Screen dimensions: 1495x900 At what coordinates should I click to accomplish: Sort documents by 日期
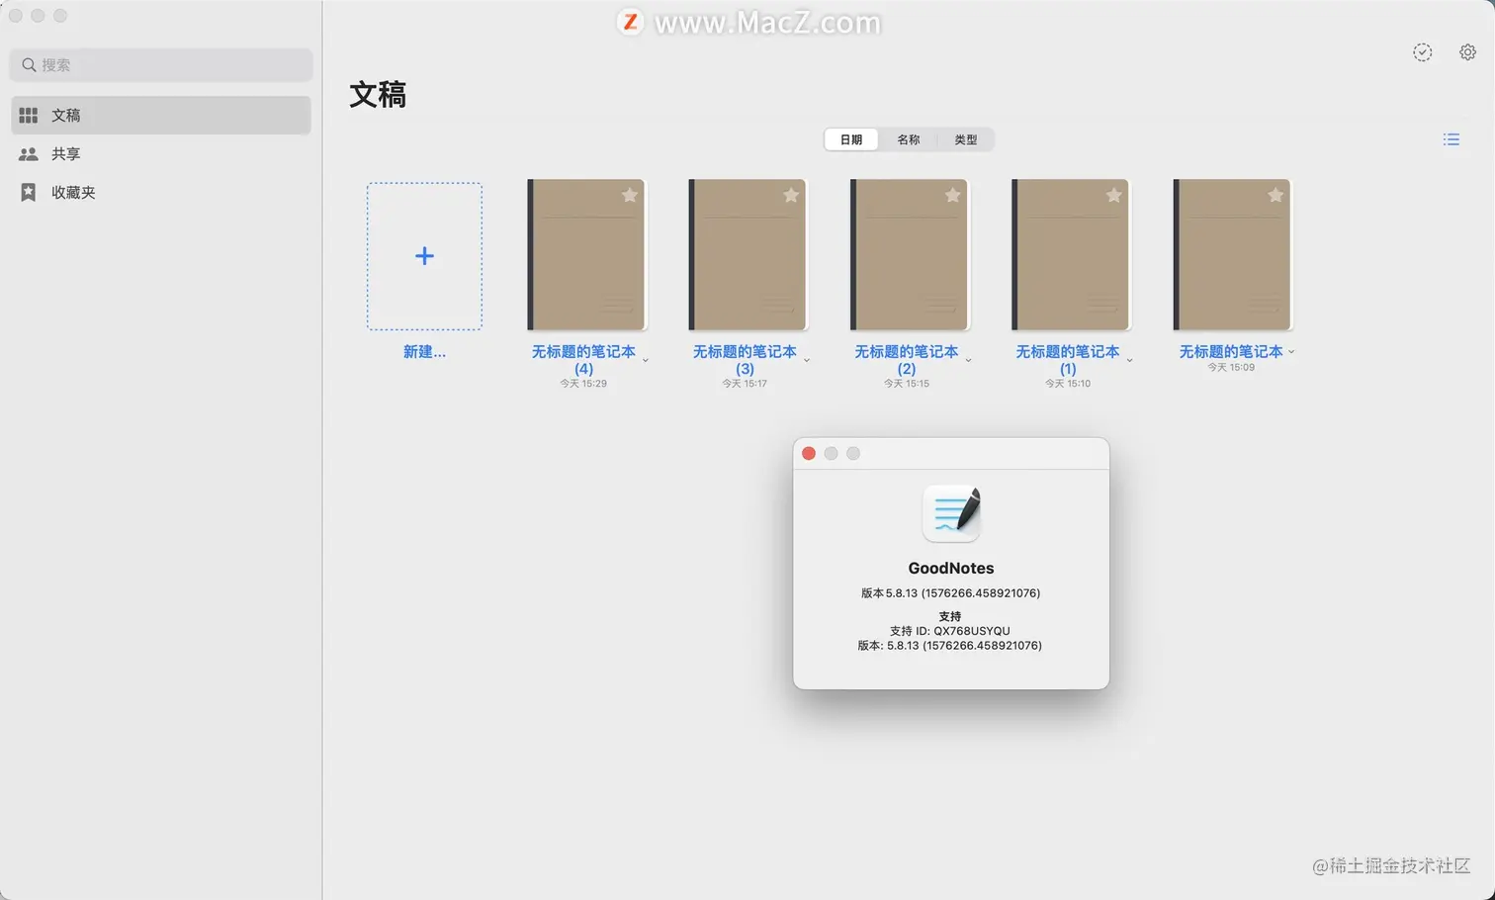click(x=851, y=139)
